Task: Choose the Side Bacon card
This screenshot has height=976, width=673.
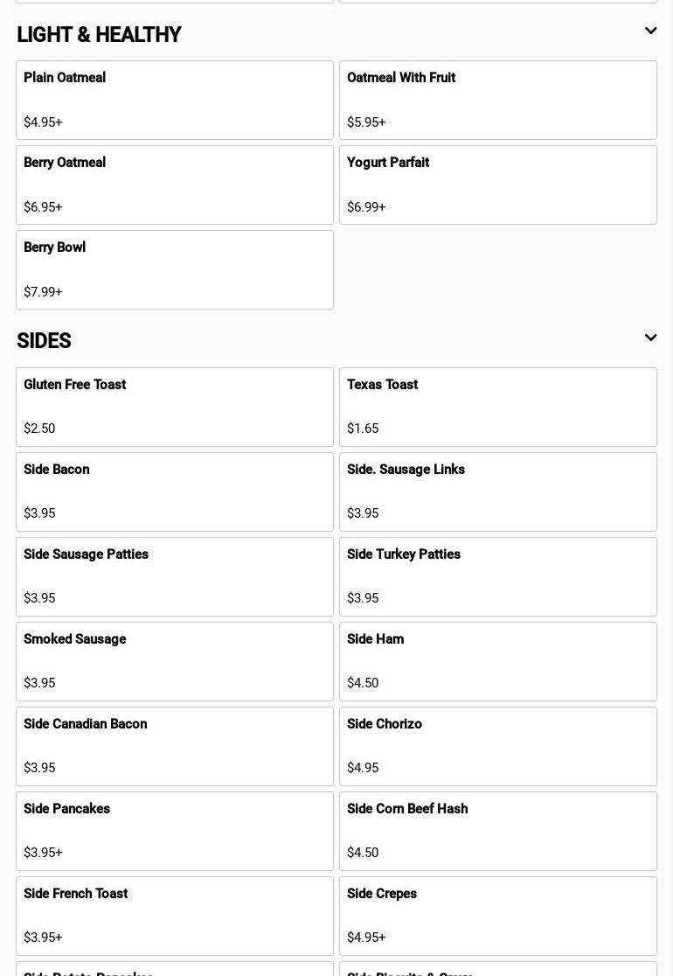Action: [175, 491]
